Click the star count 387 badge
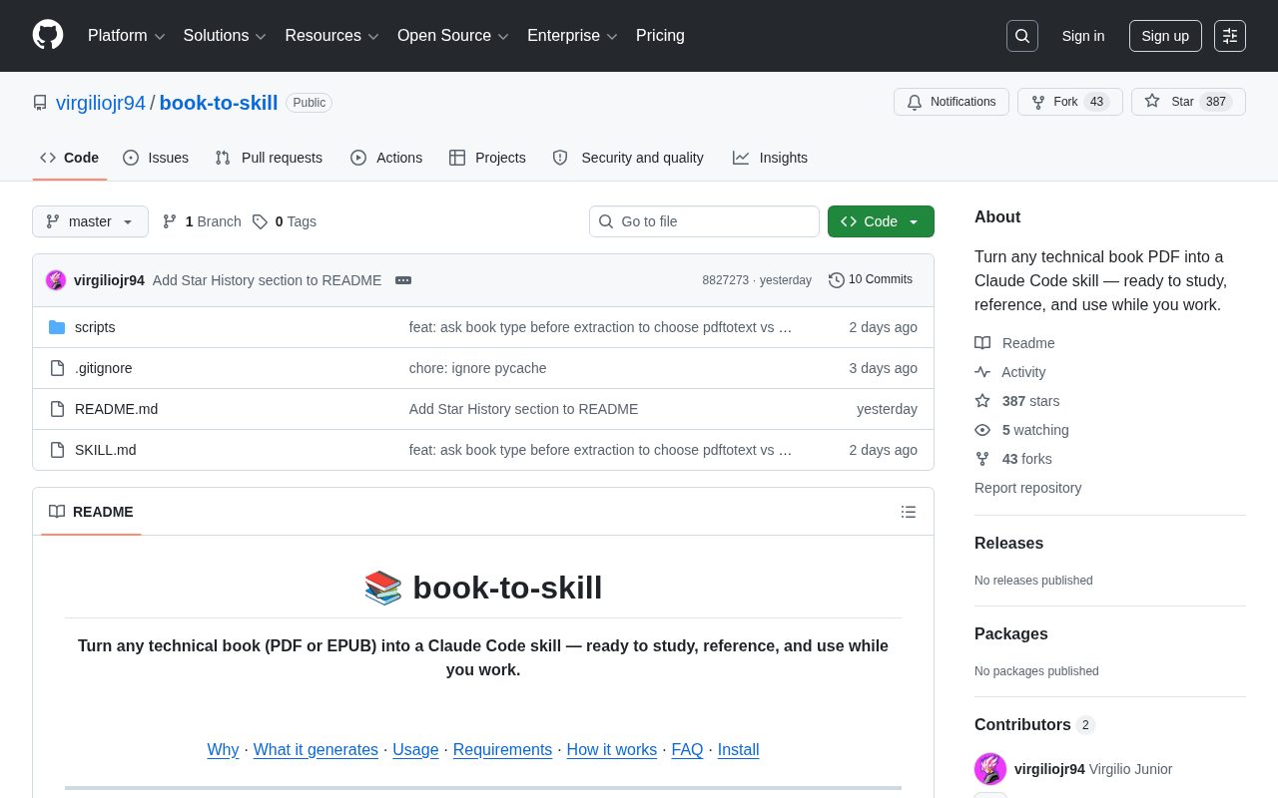The image size is (1278, 798). (x=1215, y=102)
